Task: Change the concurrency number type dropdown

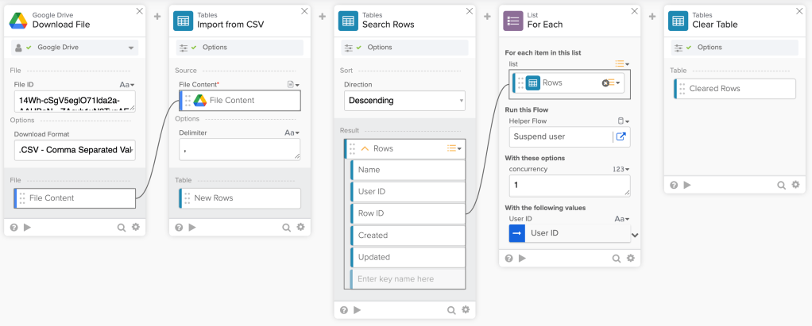Action: pos(621,169)
